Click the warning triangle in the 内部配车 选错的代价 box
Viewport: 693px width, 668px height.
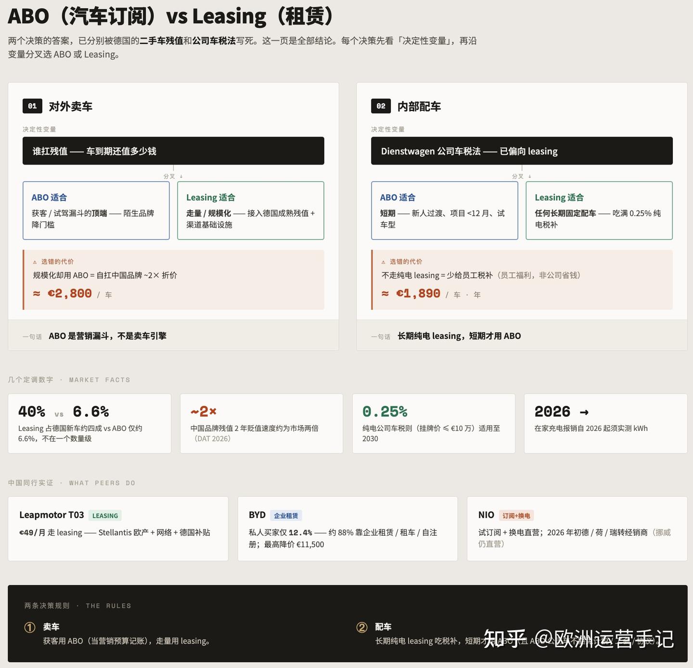pyautogui.click(x=383, y=262)
